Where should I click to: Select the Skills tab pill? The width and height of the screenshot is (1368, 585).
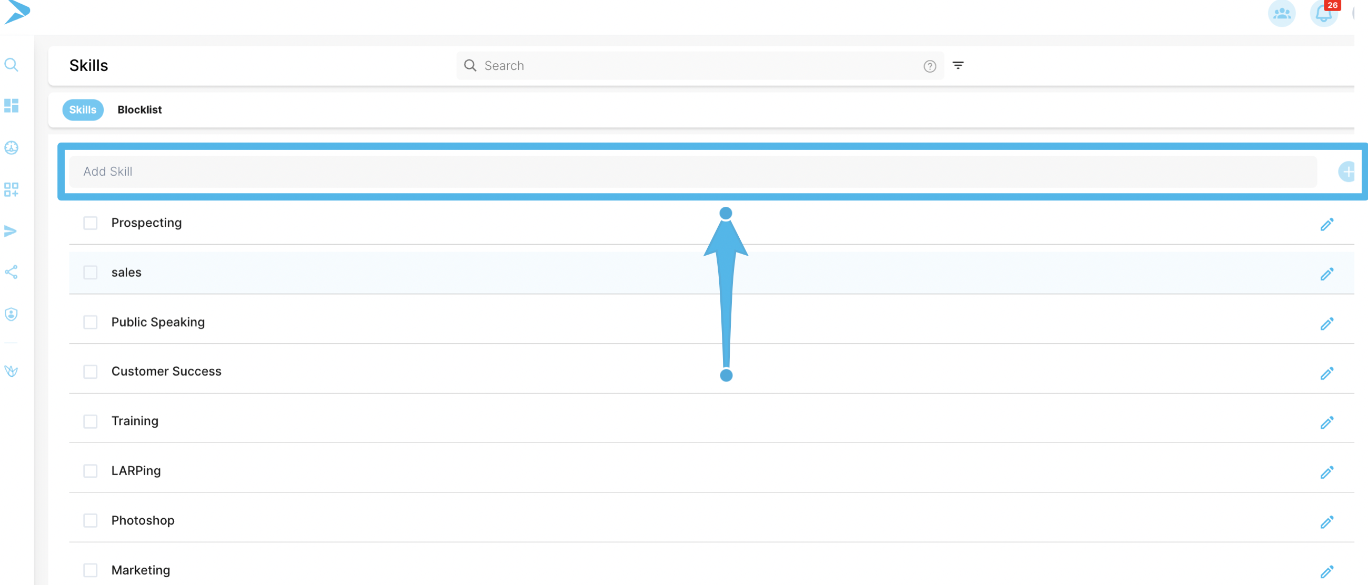(83, 110)
